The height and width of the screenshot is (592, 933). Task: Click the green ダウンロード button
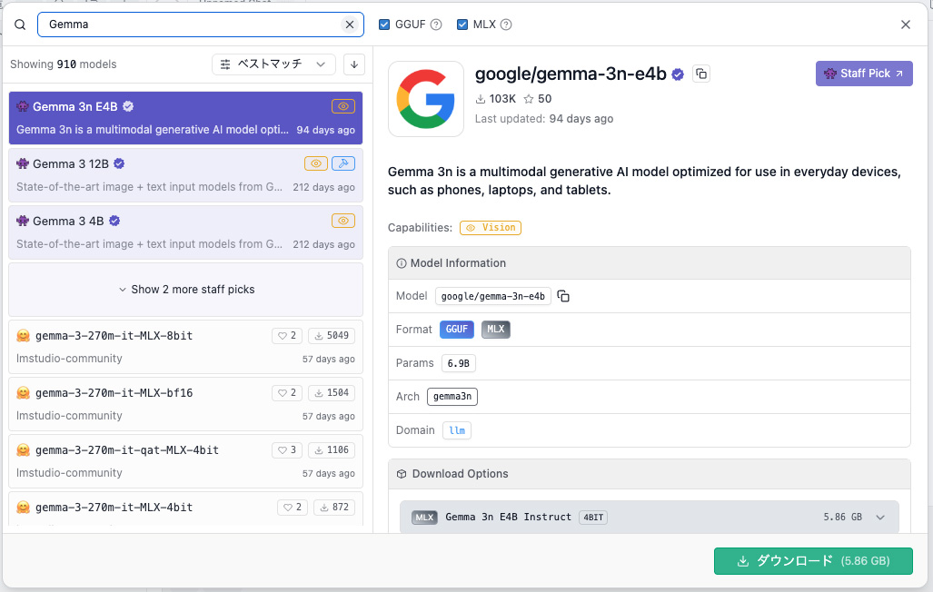tap(812, 561)
